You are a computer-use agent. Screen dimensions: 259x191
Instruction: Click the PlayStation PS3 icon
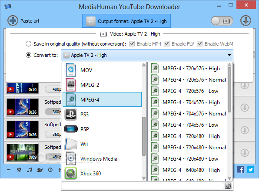point(71,114)
